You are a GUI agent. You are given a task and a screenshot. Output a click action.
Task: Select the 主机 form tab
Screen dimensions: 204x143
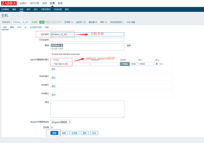[5, 27]
